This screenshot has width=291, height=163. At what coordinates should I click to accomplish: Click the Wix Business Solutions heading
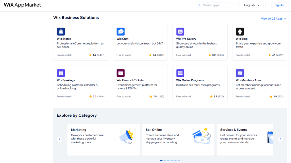pyautogui.click(x=76, y=17)
